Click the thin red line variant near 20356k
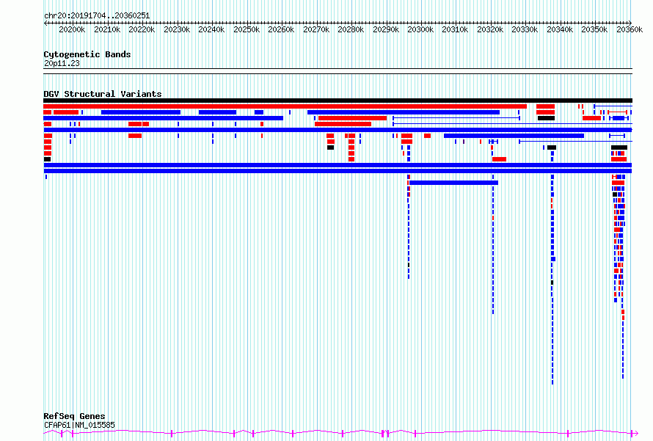 (617, 112)
